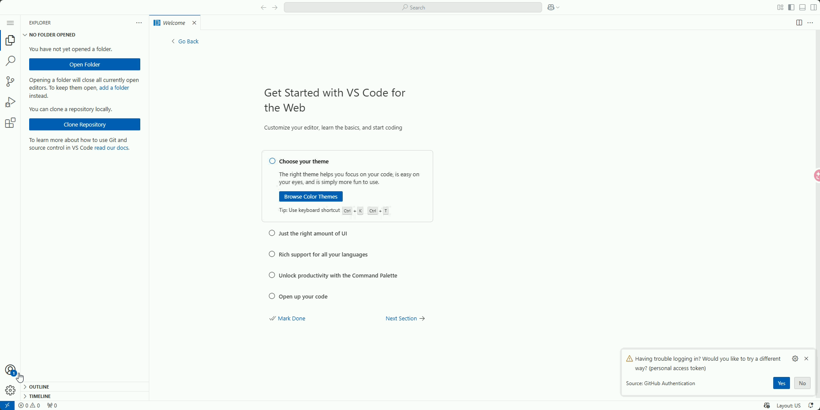Select 'Rich support for all your languages' step
This screenshot has width=820, height=410.
point(323,254)
